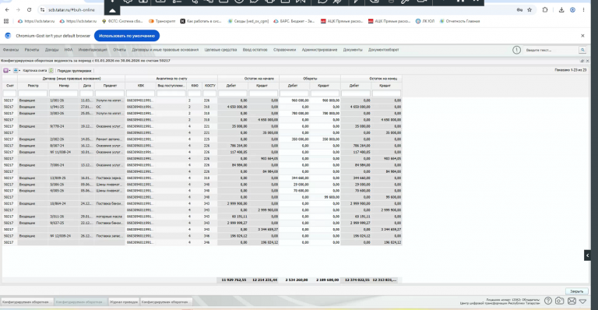598x310 pixels.
Task: Click the Номер column filter field
Action: (x=63, y=93)
